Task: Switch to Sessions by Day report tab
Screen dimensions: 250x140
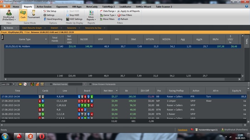Action: tap(93, 28)
